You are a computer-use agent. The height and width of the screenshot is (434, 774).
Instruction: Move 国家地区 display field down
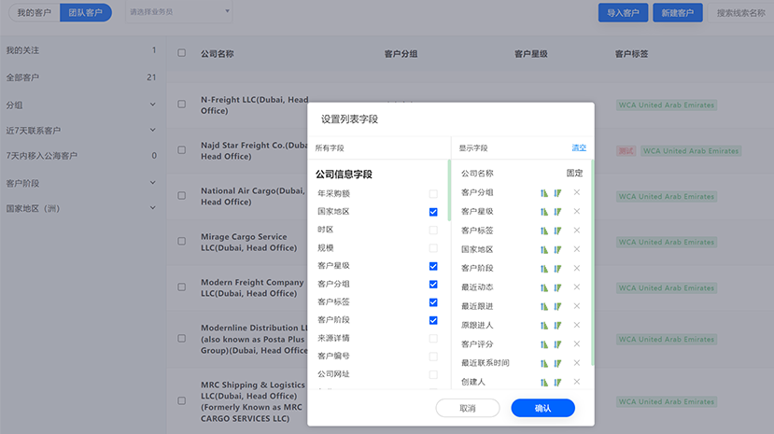pos(557,249)
